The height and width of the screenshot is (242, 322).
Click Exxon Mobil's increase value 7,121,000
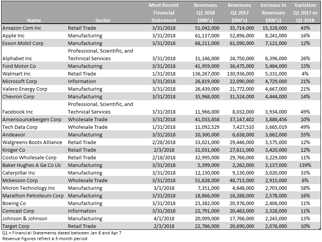click(276, 43)
